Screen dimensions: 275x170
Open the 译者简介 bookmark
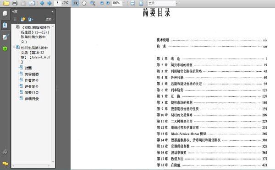click(x=32, y=86)
